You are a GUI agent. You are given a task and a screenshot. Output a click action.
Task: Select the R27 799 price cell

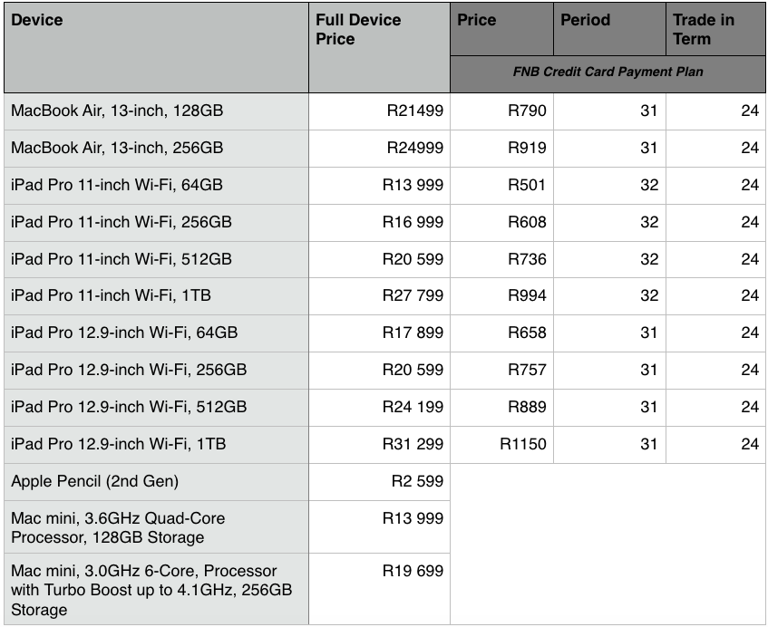(x=413, y=296)
